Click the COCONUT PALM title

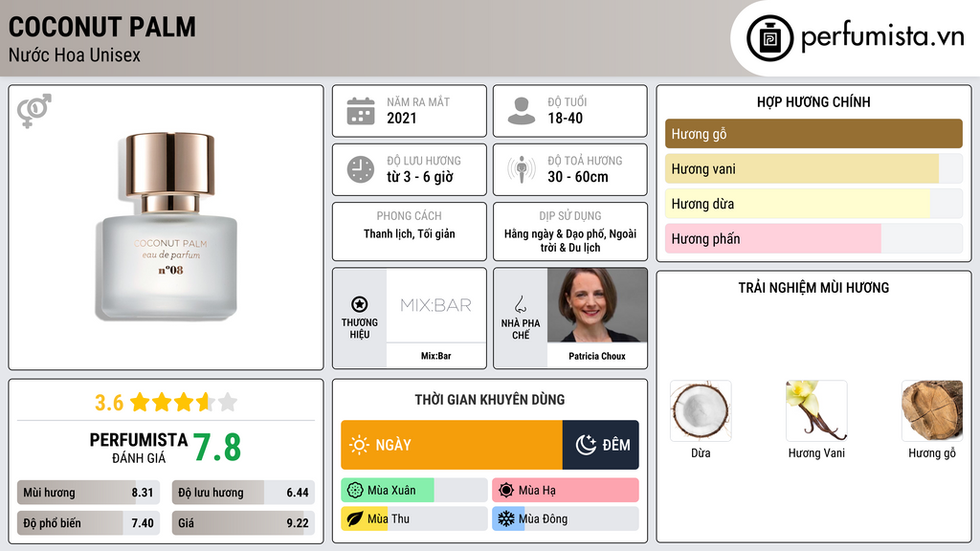point(101,27)
